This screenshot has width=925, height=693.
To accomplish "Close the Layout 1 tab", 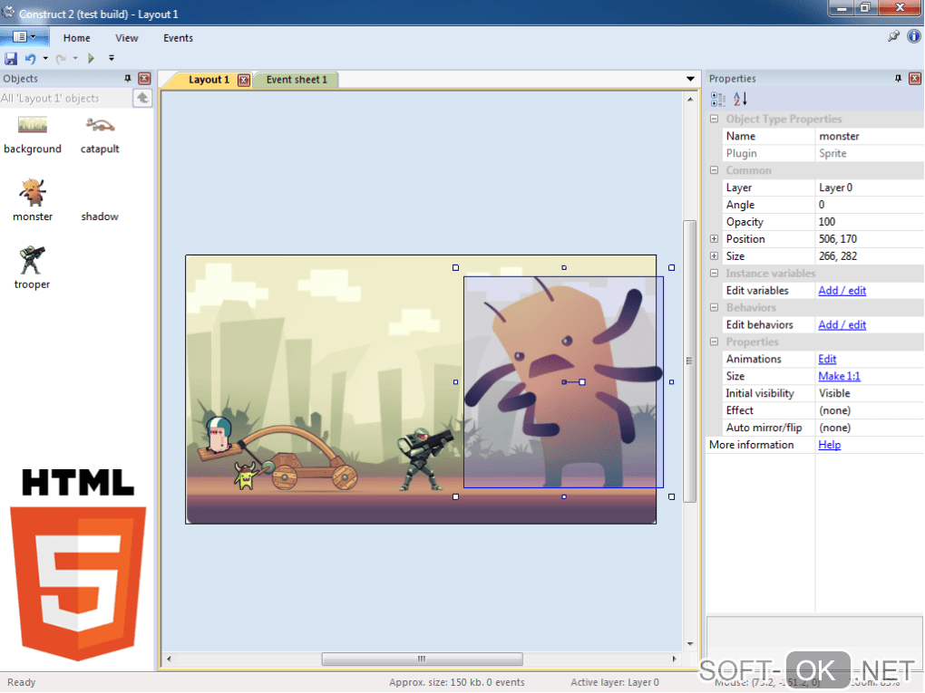I will (x=244, y=80).
